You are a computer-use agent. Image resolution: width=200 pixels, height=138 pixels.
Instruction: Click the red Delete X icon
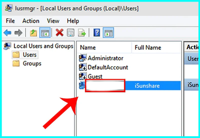[x=59, y=33]
